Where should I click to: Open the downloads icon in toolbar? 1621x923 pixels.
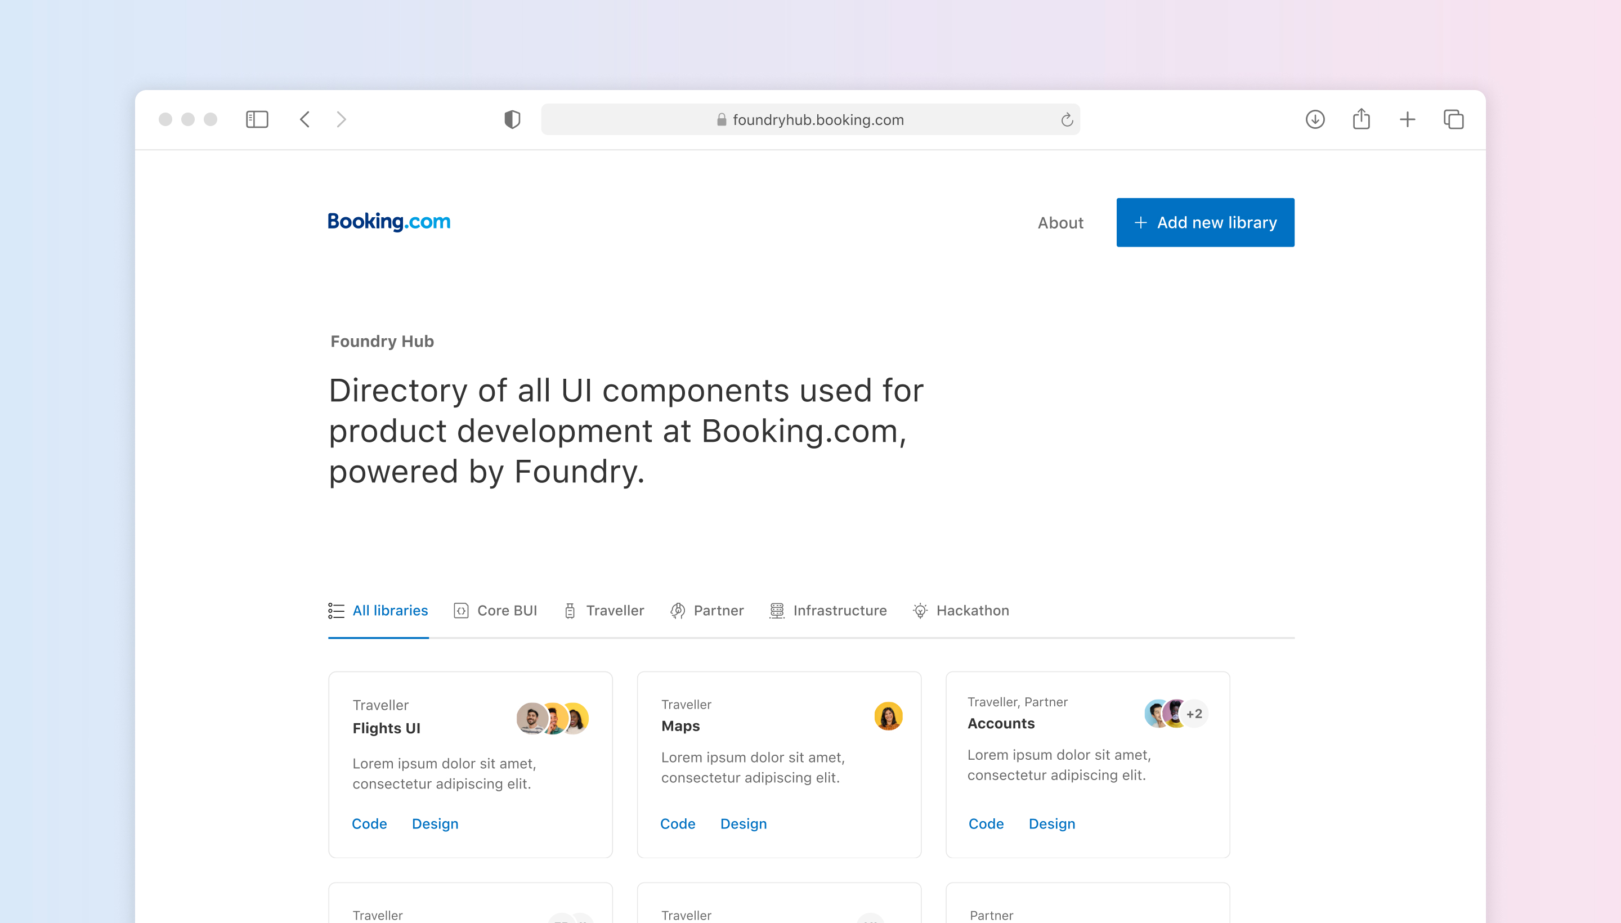pyautogui.click(x=1315, y=119)
